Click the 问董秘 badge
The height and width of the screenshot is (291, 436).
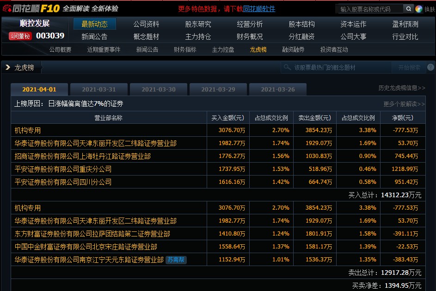click(x=20, y=36)
